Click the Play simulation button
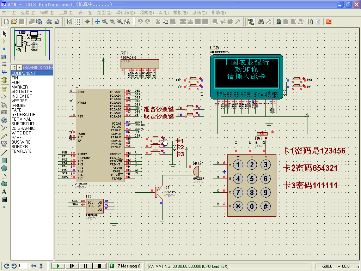Image resolution: width=361 pixels, height=271 pixels. (58, 266)
